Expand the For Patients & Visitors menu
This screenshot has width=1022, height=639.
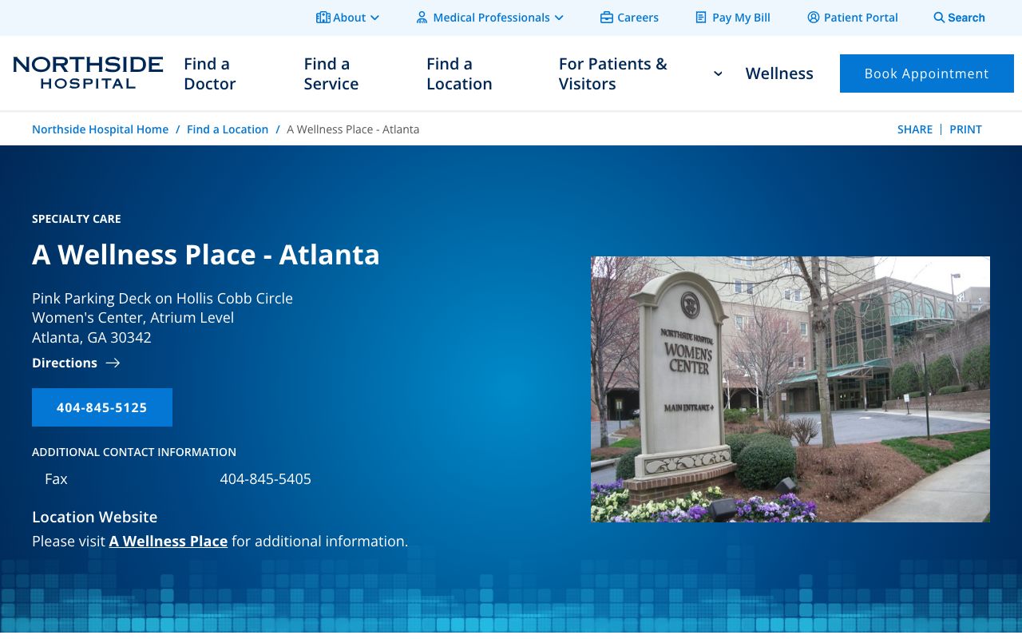point(613,73)
